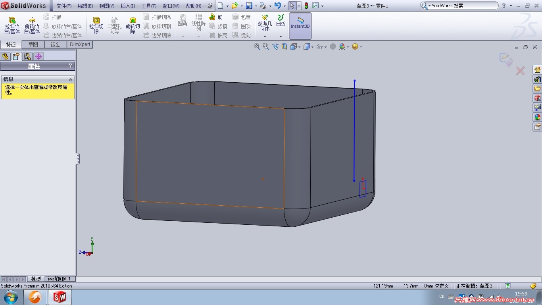
Task: Click the Zoom to Area icon
Action: click(266, 46)
